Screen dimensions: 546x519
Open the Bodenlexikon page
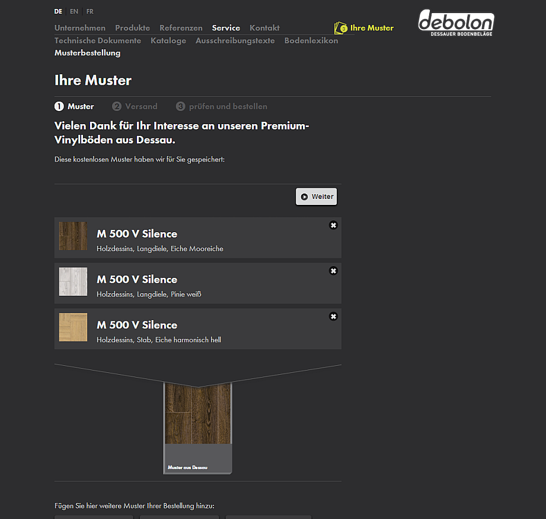[x=311, y=41]
